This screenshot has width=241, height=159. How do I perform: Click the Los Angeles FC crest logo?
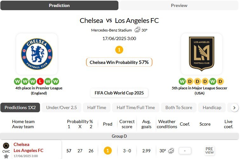point(201,54)
